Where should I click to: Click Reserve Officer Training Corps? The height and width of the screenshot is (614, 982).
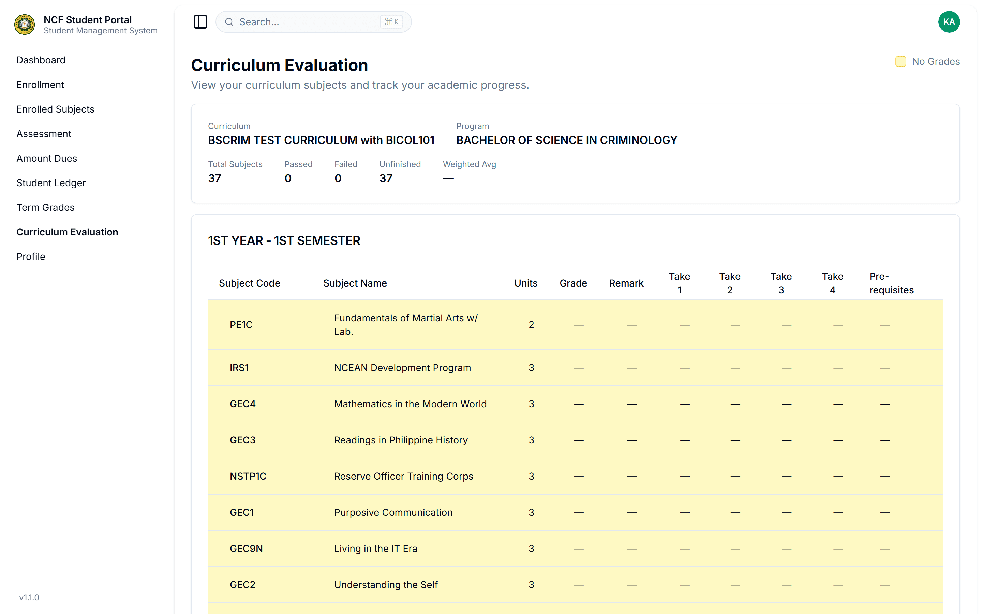(x=404, y=476)
